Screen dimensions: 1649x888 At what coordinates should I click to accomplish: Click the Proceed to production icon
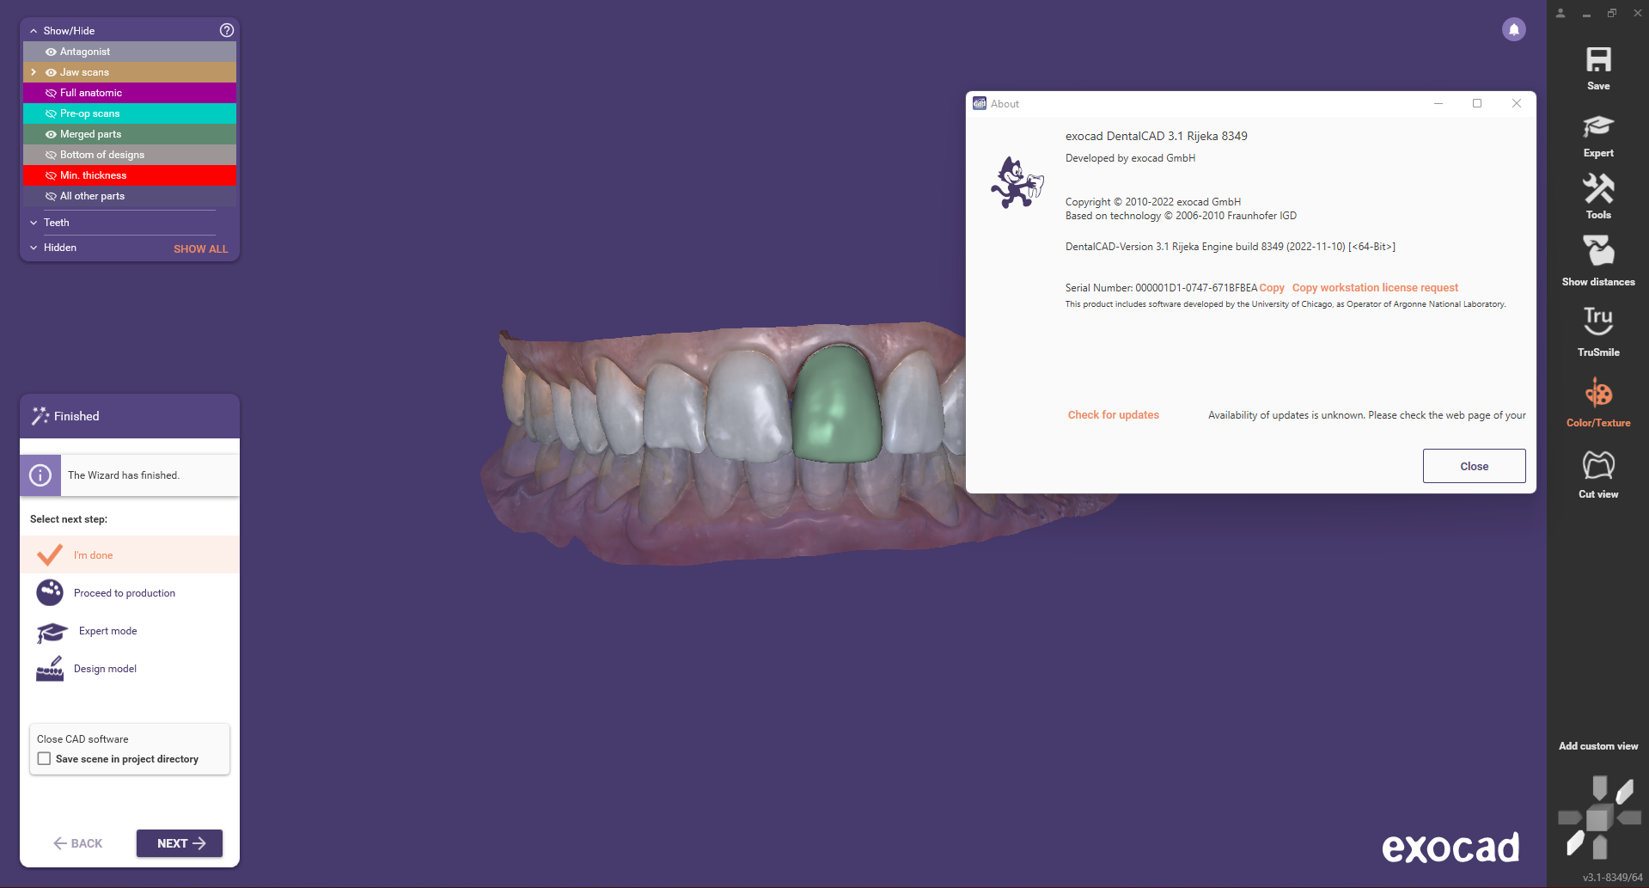click(50, 592)
